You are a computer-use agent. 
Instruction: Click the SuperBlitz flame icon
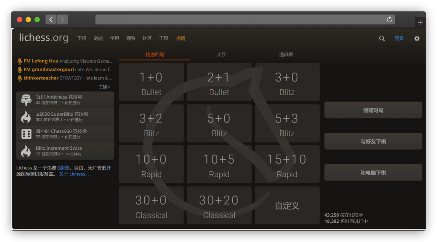[x=26, y=117]
